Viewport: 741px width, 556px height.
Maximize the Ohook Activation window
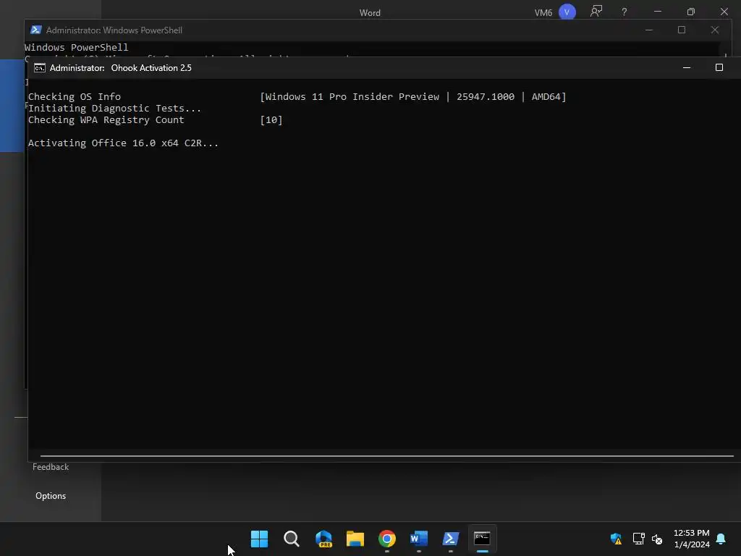click(719, 67)
